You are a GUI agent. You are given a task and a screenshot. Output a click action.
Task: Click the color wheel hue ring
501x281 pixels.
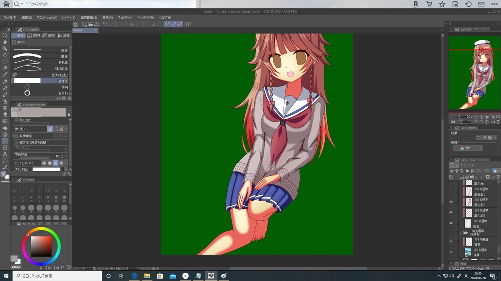pyautogui.click(x=41, y=229)
